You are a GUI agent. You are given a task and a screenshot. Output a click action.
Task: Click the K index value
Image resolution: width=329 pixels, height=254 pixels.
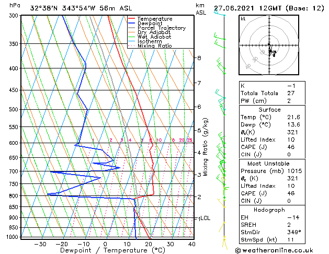click(291, 86)
